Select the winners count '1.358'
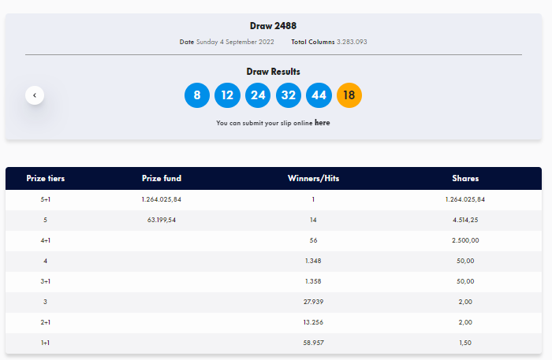Screen dimensions: 552x360 tap(313, 281)
